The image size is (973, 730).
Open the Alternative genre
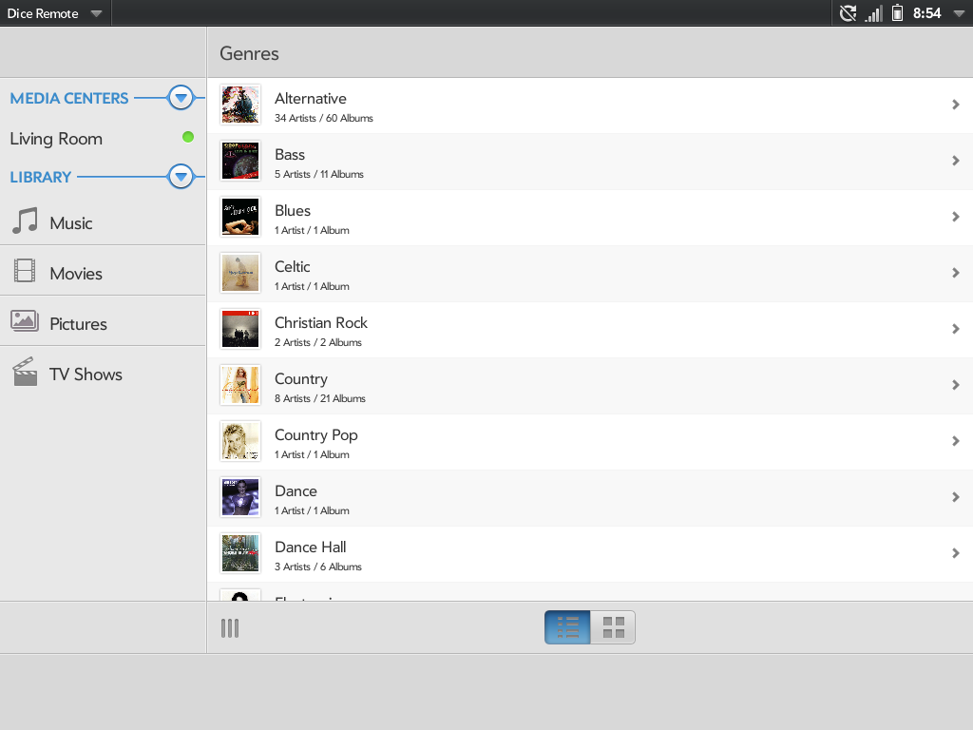click(x=311, y=99)
